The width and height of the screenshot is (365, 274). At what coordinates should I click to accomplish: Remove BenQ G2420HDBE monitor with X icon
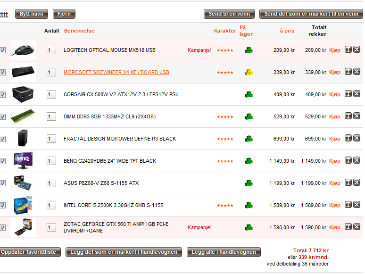pos(357,160)
